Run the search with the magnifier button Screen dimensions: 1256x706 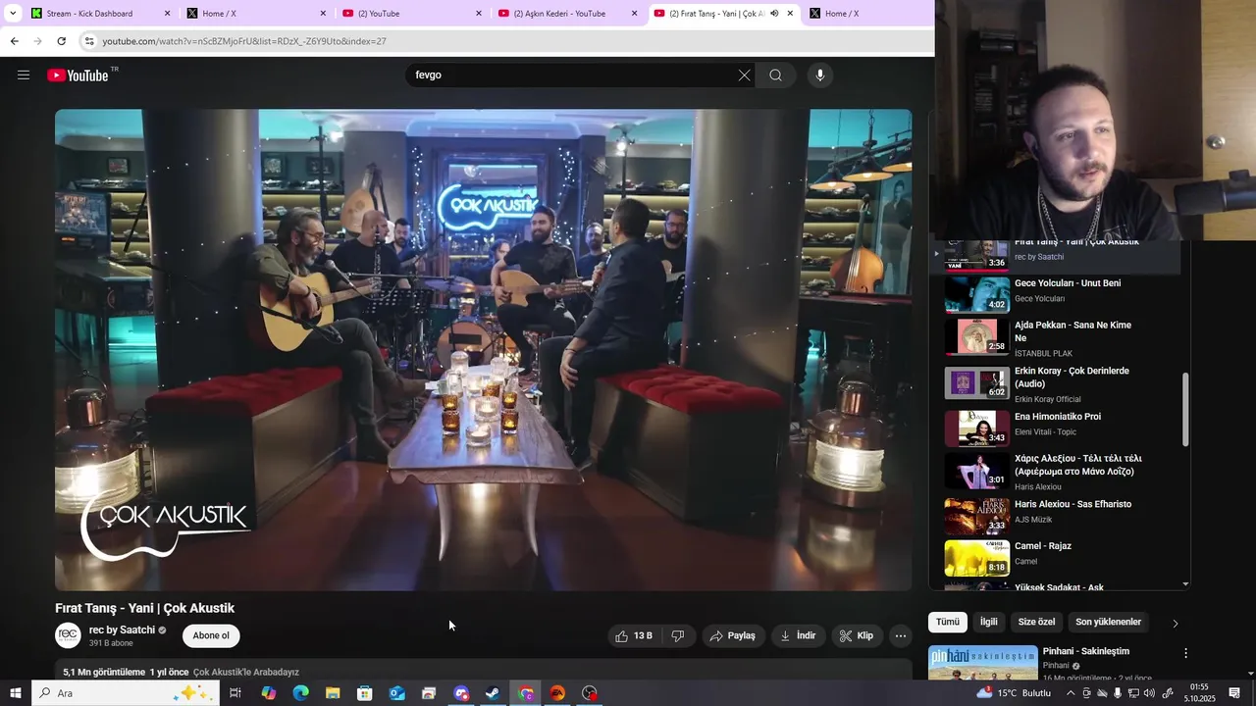tap(775, 76)
